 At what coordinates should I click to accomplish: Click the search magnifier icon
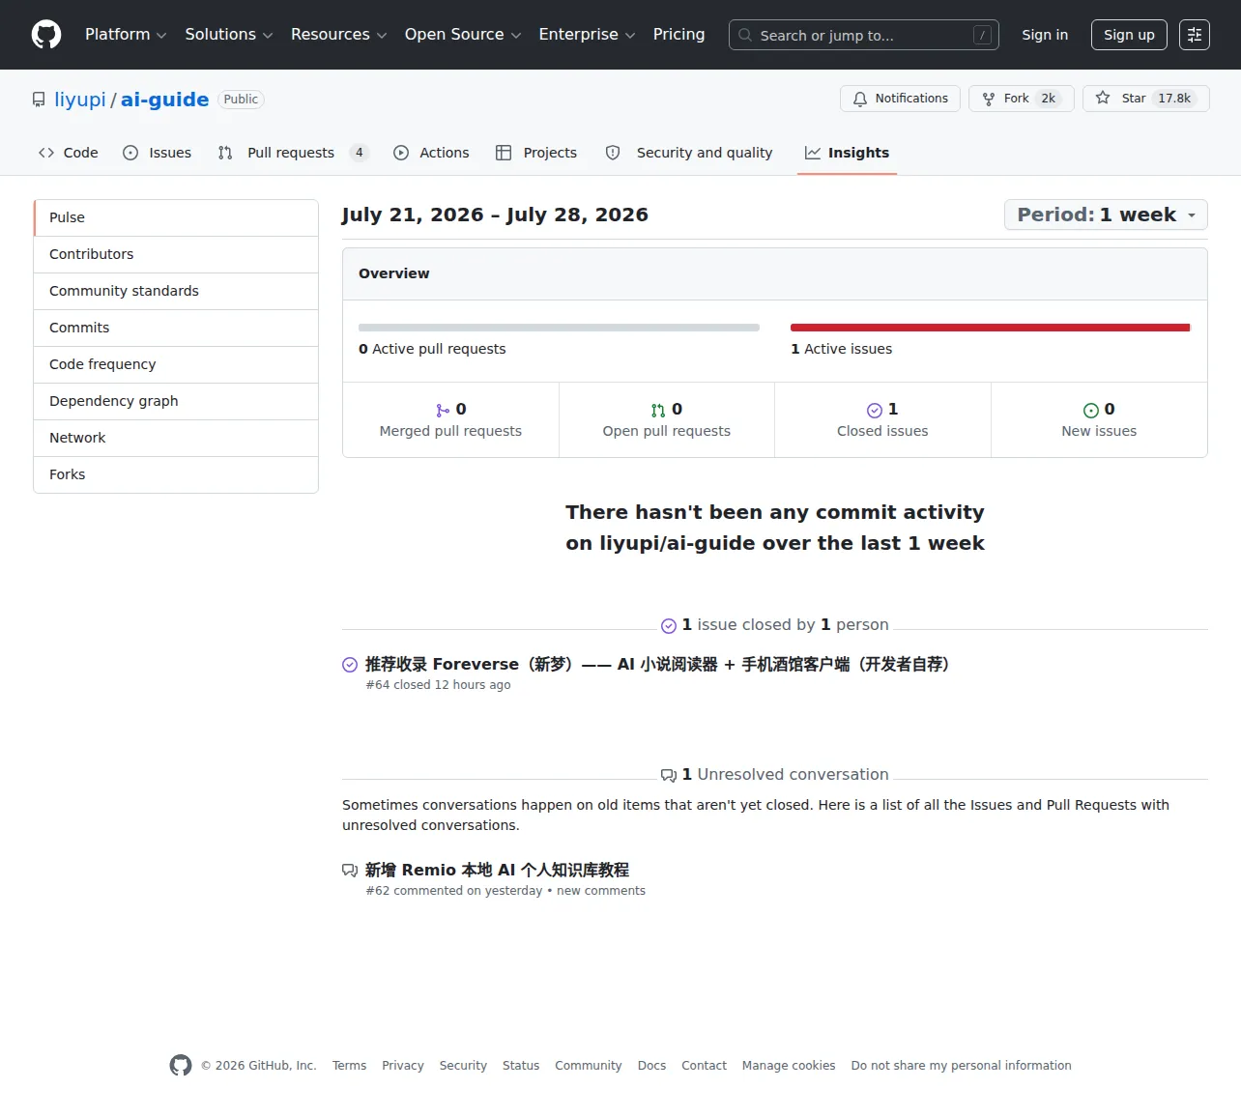click(x=745, y=35)
